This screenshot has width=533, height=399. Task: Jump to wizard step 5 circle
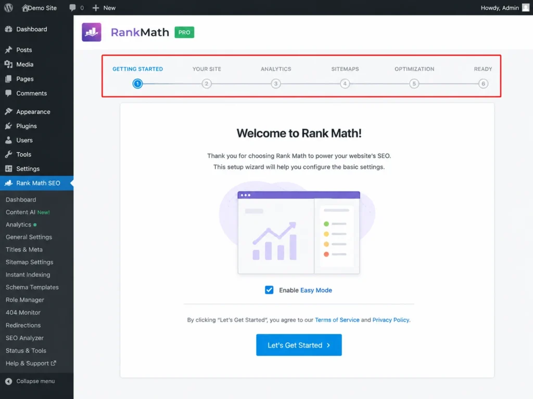[414, 84]
